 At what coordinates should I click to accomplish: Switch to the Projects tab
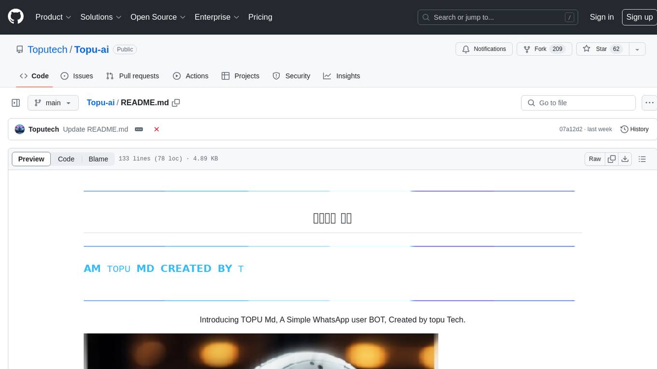[241, 76]
